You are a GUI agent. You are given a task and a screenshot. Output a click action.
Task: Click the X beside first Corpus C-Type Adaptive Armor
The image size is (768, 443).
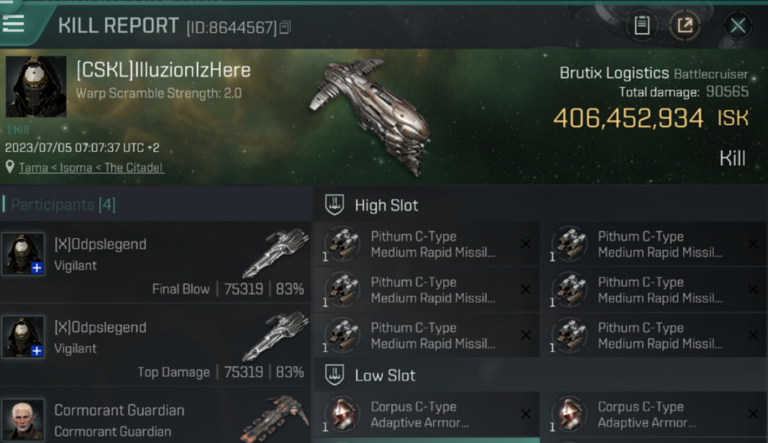525,414
